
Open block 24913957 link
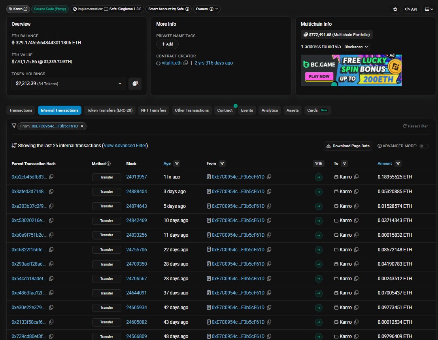pyautogui.click(x=136, y=177)
